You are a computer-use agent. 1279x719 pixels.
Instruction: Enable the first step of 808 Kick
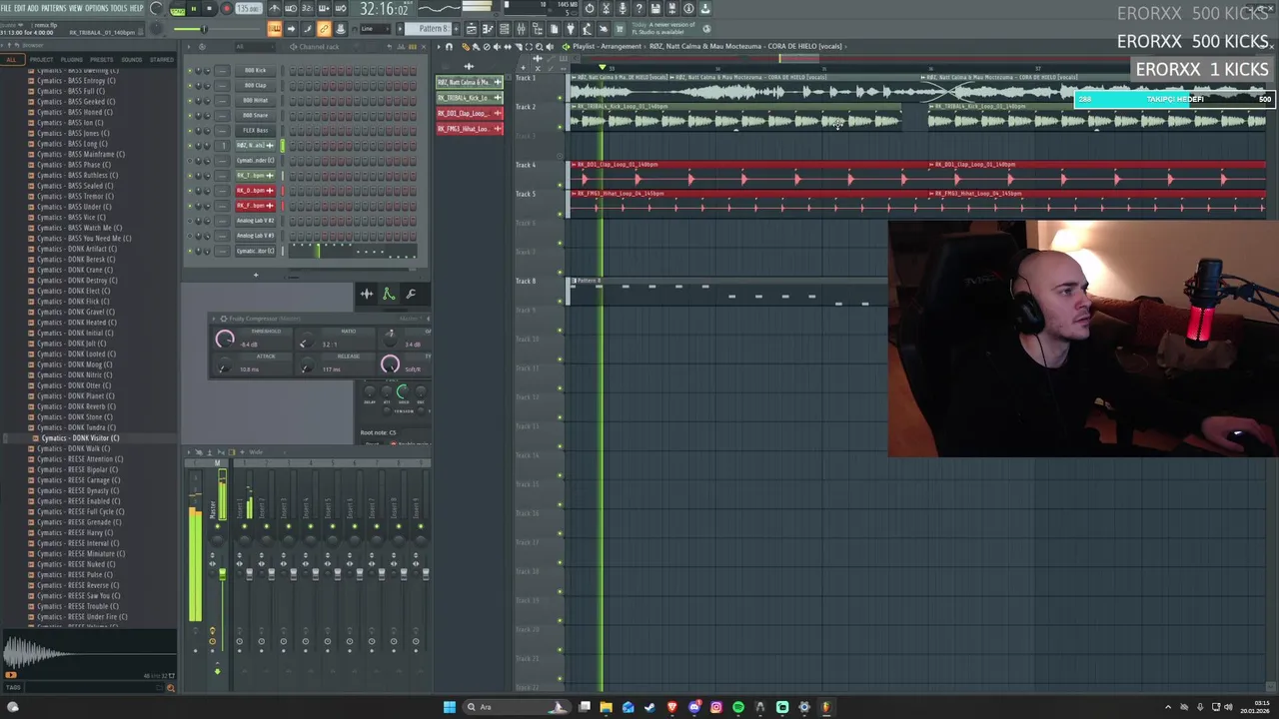293,71
